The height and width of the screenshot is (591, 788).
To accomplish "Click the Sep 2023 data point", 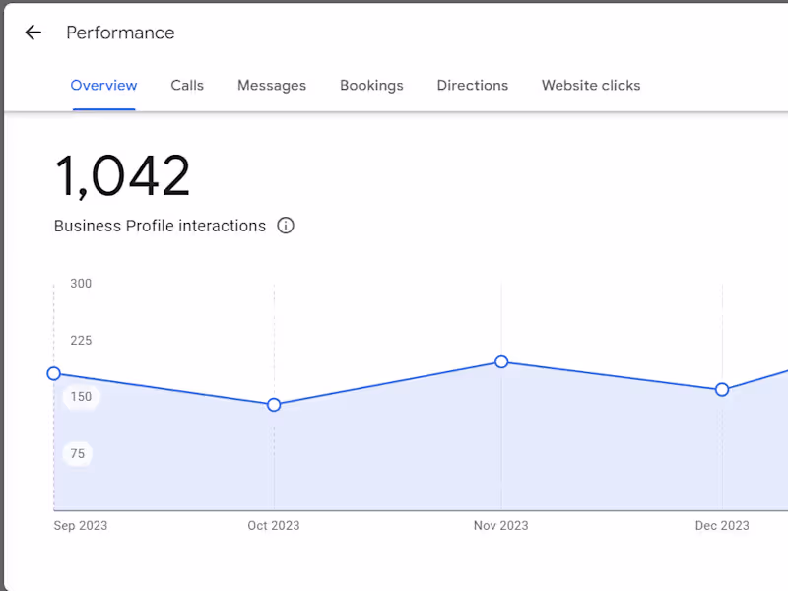I will click(x=54, y=373).
